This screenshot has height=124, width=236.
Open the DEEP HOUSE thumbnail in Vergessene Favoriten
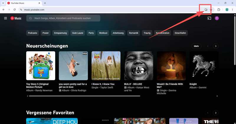pyautogui.click(x=52, y=121)
